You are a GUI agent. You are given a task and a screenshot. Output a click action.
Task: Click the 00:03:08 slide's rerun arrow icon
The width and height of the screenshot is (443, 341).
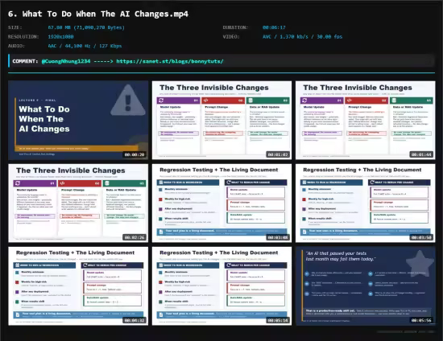click(x=229, y=183)
